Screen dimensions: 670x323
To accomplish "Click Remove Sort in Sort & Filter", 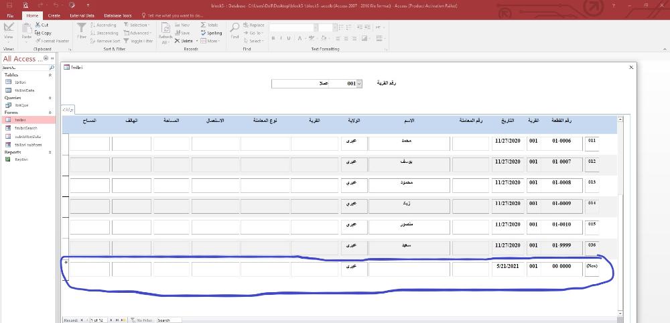I will tap(105, 41).
